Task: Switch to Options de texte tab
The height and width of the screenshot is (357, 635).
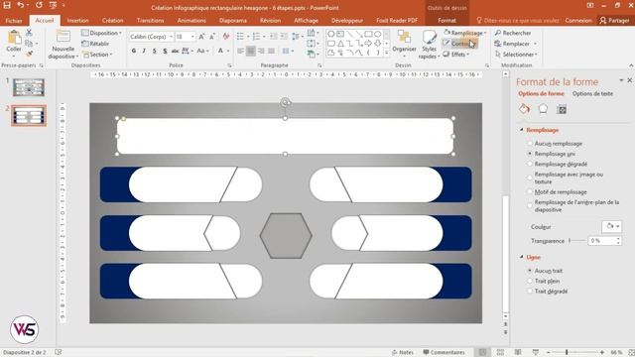Action: (592, 93)
